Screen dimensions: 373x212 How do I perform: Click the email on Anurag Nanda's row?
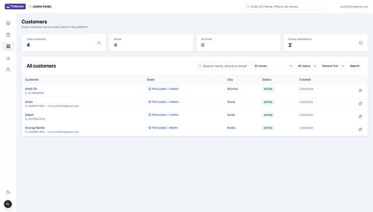point(65,132)
